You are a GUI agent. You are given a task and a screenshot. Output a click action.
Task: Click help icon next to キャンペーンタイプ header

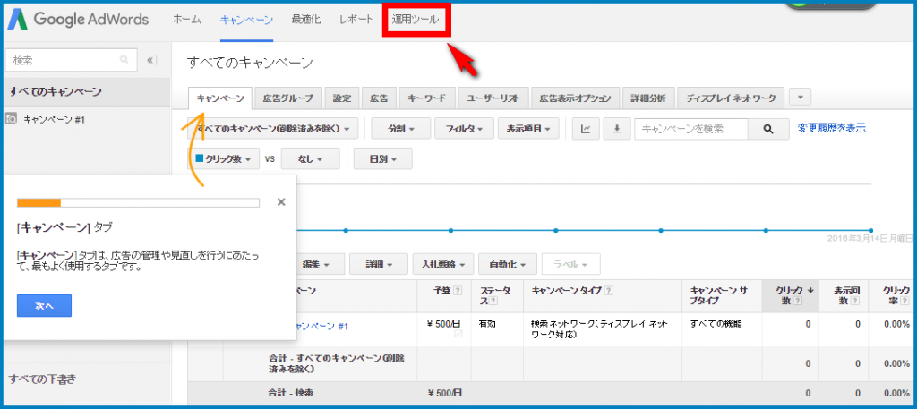[609, 290]
